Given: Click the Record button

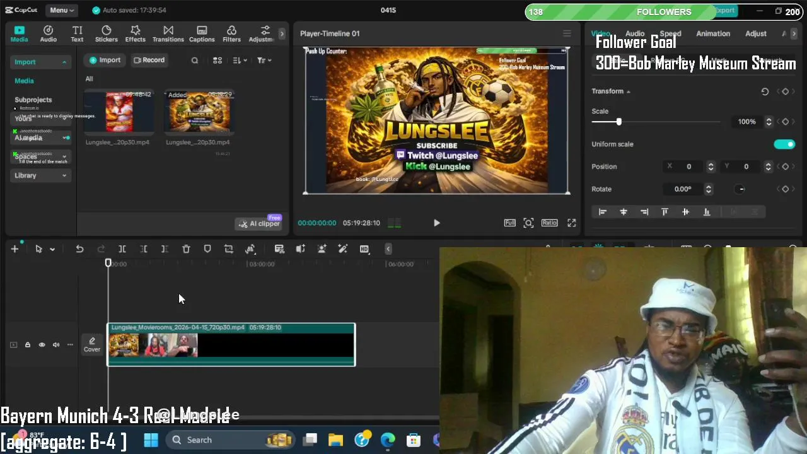Looking at the screenshot, I should pos(149,60).
